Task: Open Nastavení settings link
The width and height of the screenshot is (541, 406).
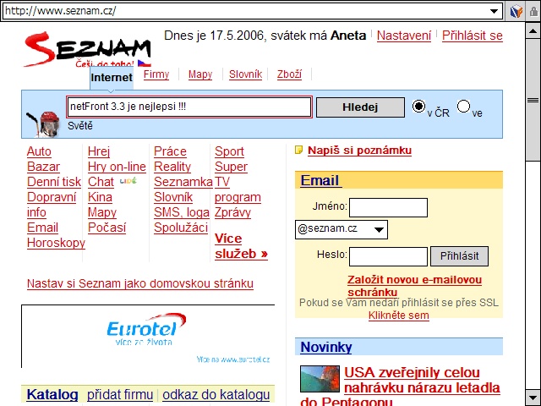Action: point(404,36)
